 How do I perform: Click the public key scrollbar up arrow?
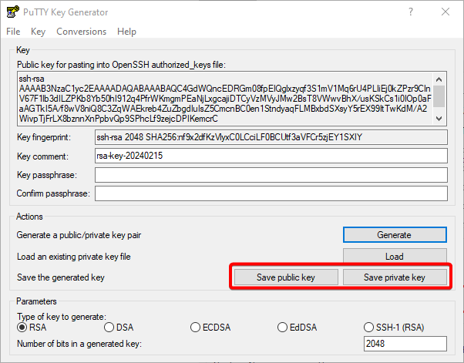439,79
